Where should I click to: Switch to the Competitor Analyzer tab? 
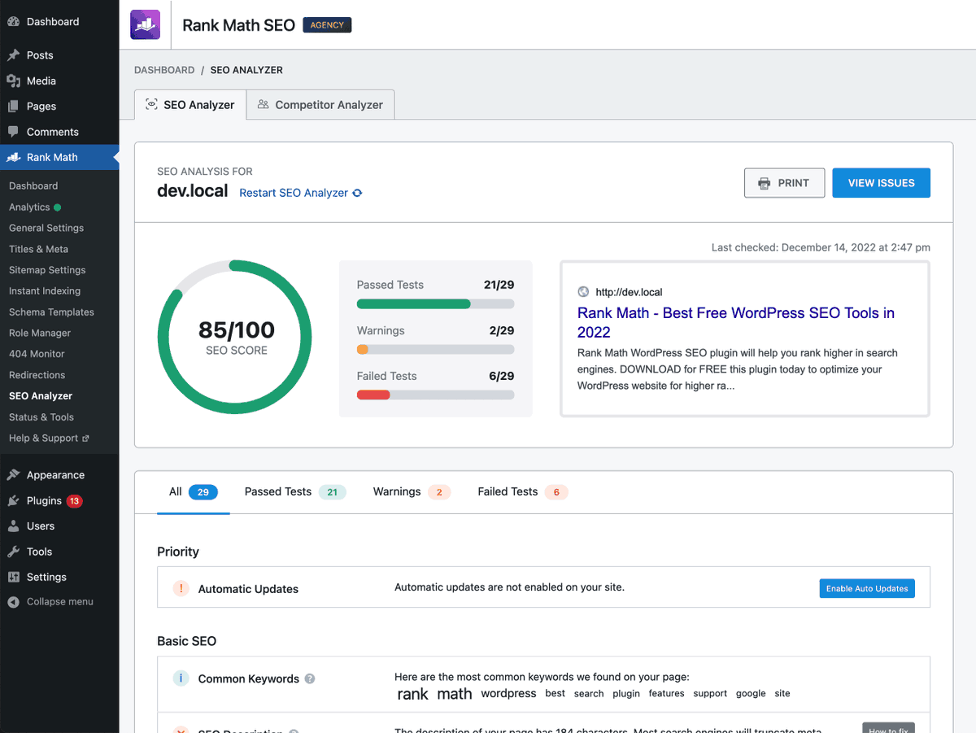(x=320, y=104)
